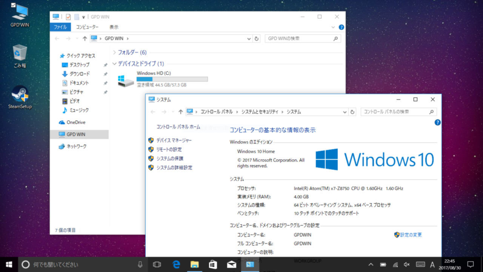Click 設定の変更 link
This screenshot has width=483, height=272.
[411, 235]
